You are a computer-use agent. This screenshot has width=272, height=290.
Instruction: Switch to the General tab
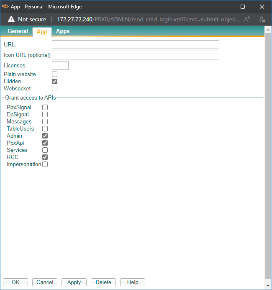click(x=18, y=31)
